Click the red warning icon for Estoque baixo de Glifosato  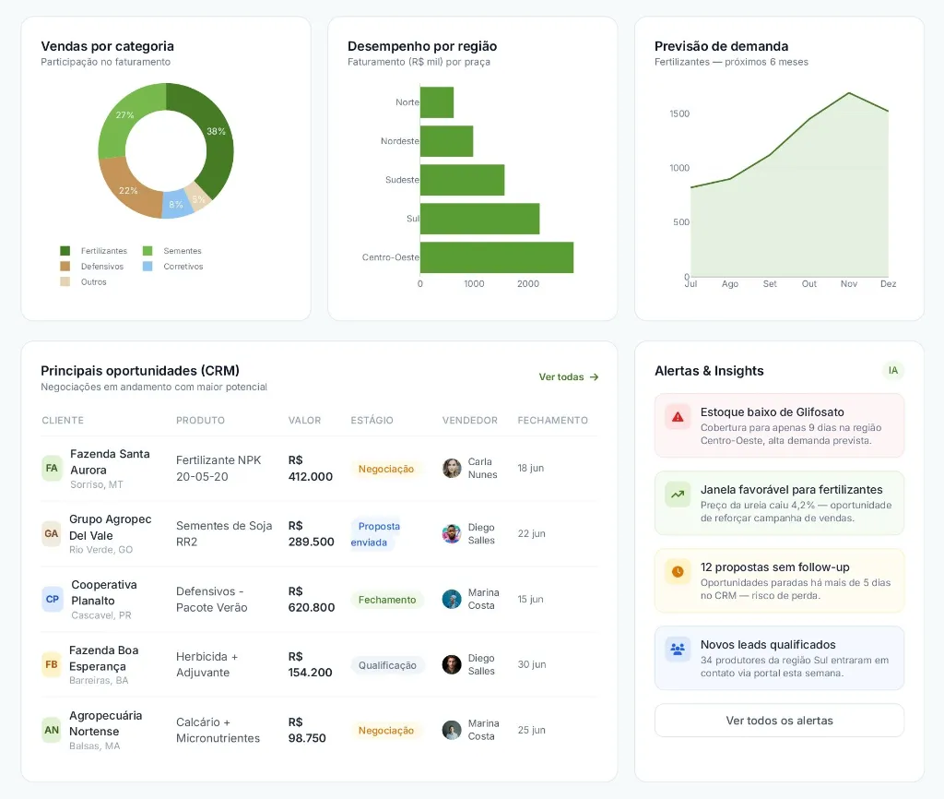[x=678, y=417]
